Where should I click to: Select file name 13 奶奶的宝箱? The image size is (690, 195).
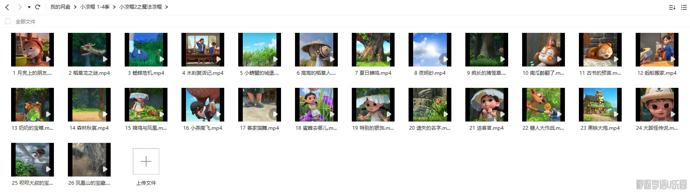33,128
